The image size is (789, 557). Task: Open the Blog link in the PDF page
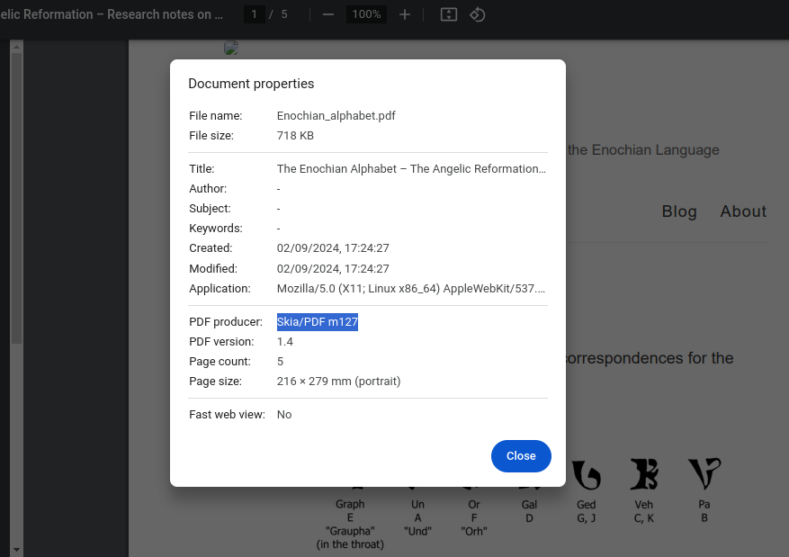(679, 211)
